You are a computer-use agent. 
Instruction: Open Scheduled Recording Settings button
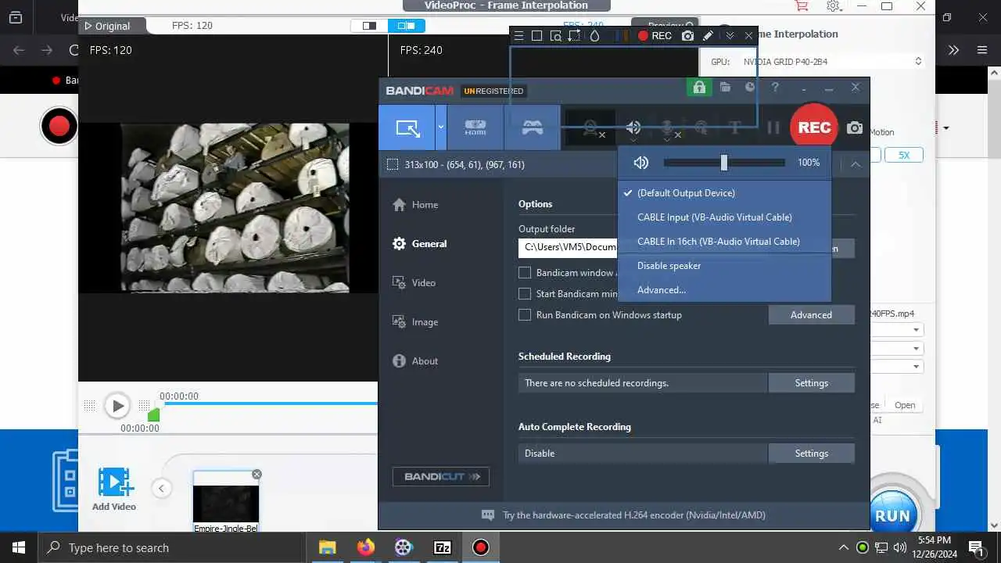pyautogui.click(x=811, y=383)
